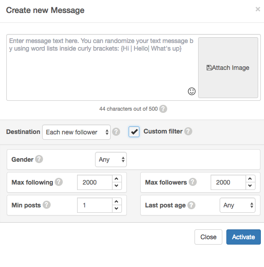This screenshot has height=267, width=264.
Task: Open the Destination dropdown
Action: pos(76,132)
